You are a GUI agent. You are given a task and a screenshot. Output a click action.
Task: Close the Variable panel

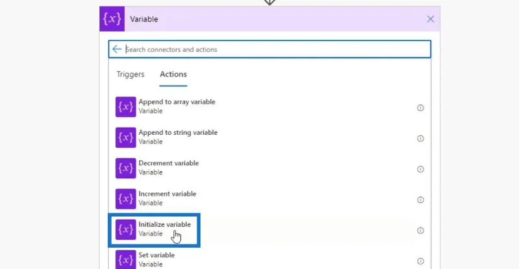click(x=430, y=19)
